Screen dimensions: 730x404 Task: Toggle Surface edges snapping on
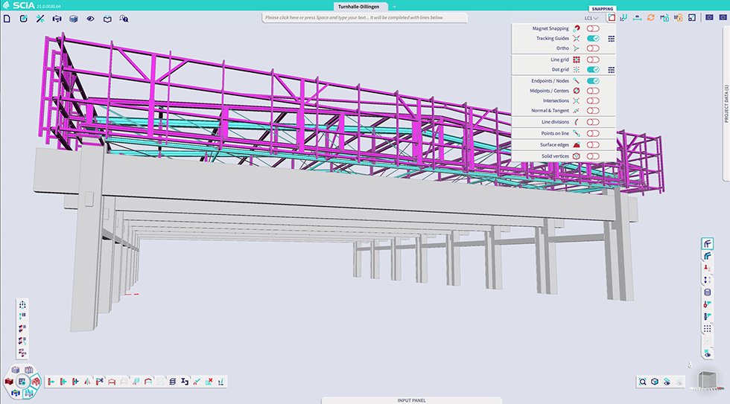[593, 145]
